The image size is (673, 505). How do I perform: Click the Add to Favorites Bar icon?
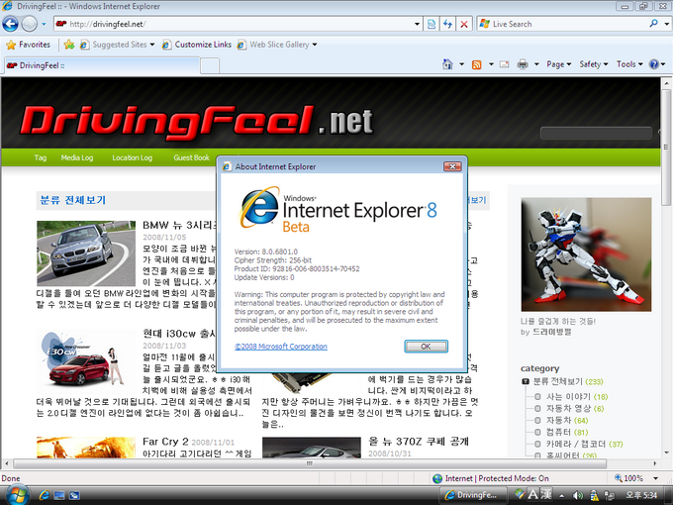tap(68, 45)
